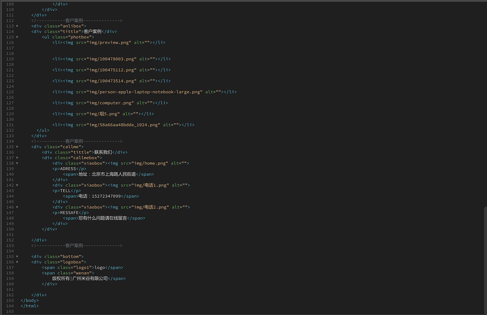Click the text 版权所有|广州米谷有限公司

point(80,279)
